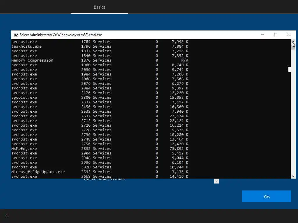The image size is (298, 223).
Task: Click MsMpEng.exe process name
Action: tap(24, 149)
